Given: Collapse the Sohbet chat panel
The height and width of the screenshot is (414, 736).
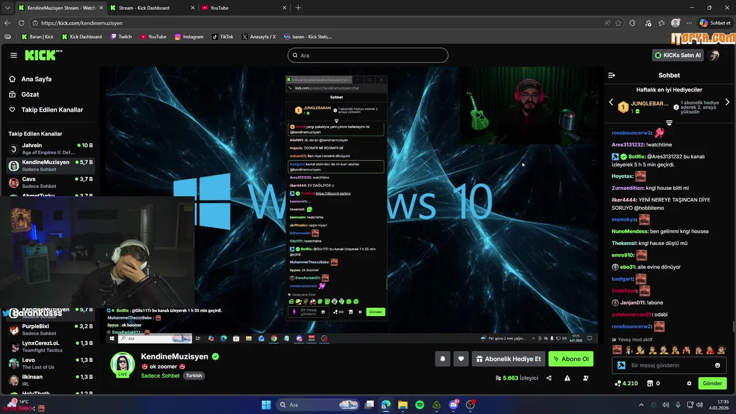Looking at the screenshot, I should (612, 75).
